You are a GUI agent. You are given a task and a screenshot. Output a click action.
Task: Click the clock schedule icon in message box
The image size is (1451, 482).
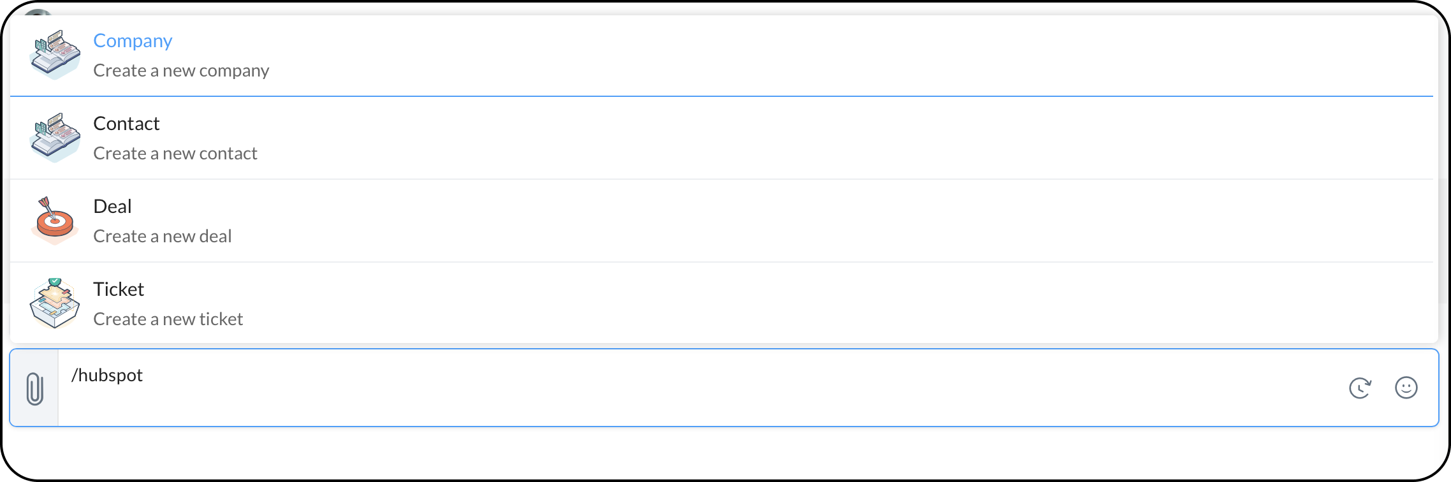pyautogui.click(x=1360, y=388)
